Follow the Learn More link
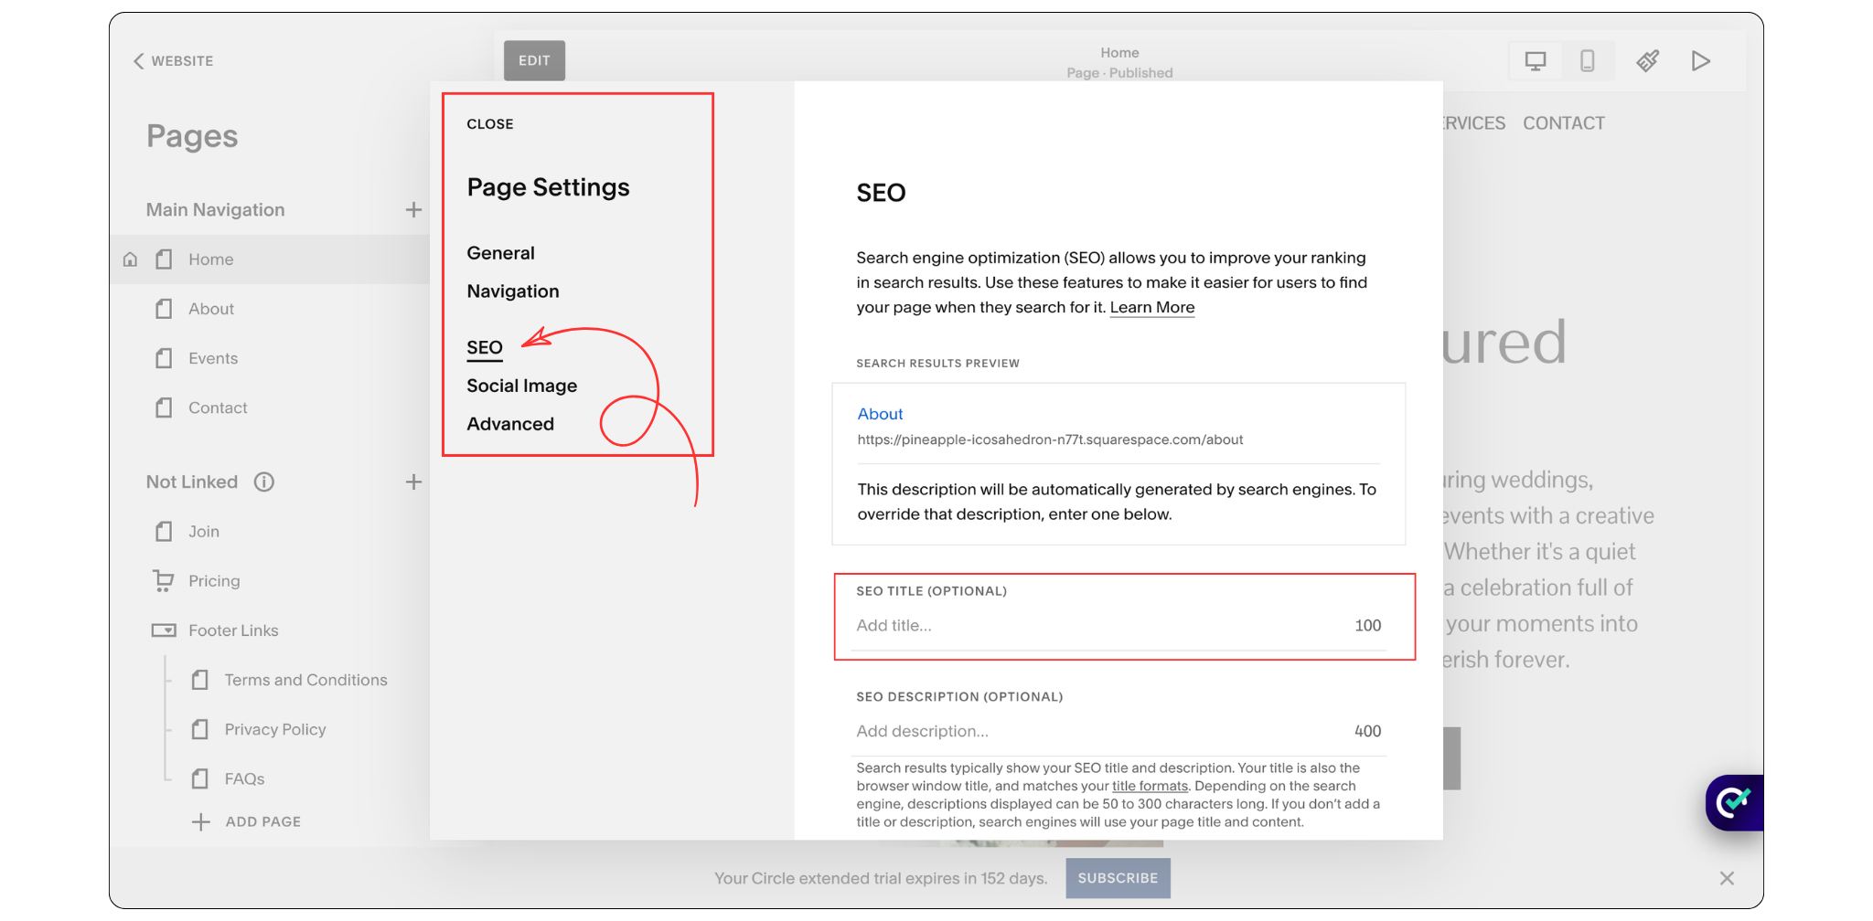This screenshot has width=1873, height=921. [x=1152, y=308]
